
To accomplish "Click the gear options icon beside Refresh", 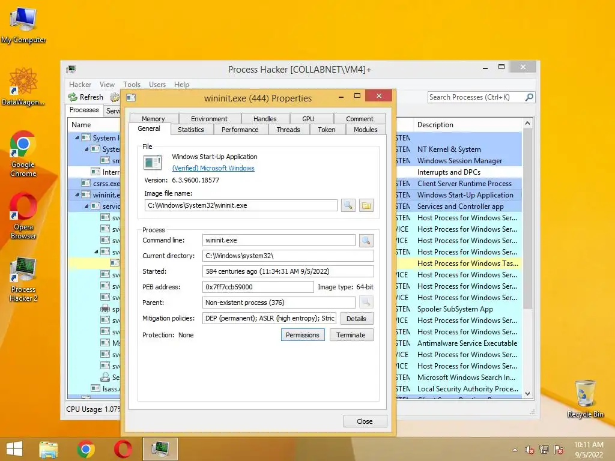I will click(115, 97).
